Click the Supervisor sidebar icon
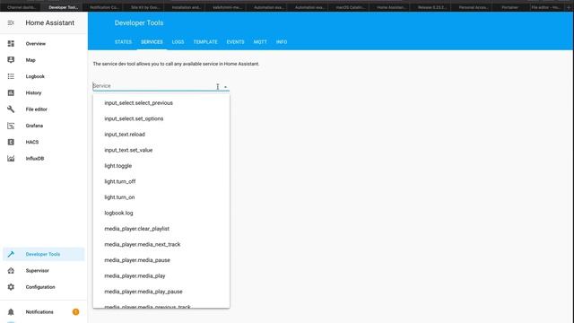 point(11,271)
